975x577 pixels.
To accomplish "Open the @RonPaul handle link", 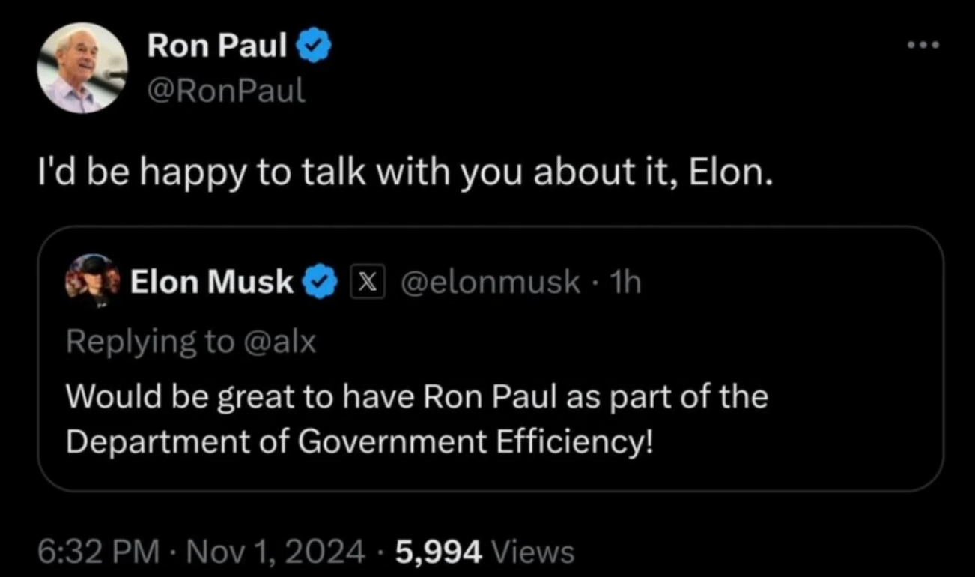I will [226, 91].
